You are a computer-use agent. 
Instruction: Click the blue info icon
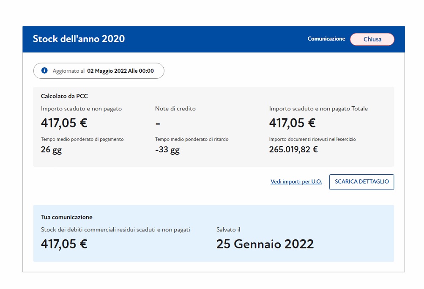pos(44,71)
